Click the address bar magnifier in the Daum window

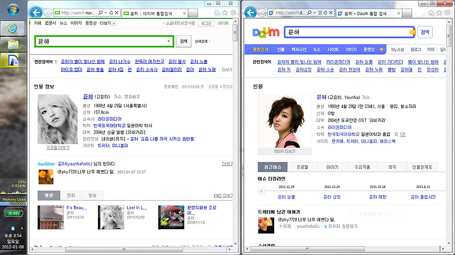[309, 13]
